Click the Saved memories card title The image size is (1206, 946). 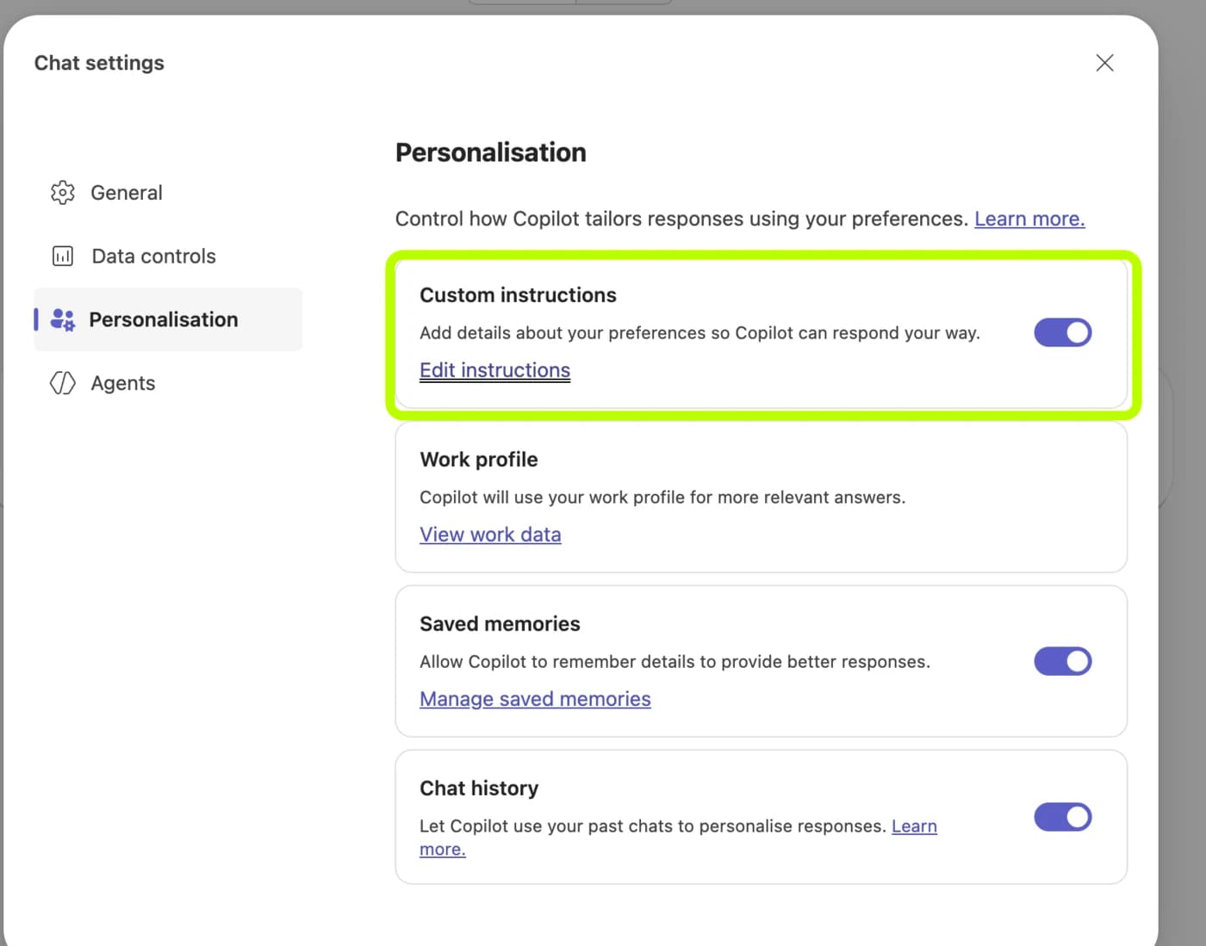tap(500, 624)
